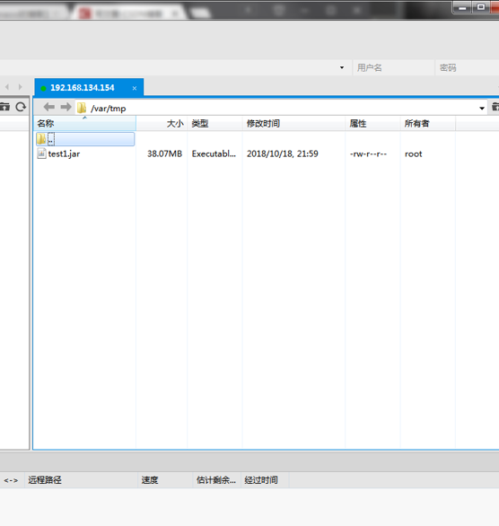Click the refresh icon in left pane

(x=21, y=107)
